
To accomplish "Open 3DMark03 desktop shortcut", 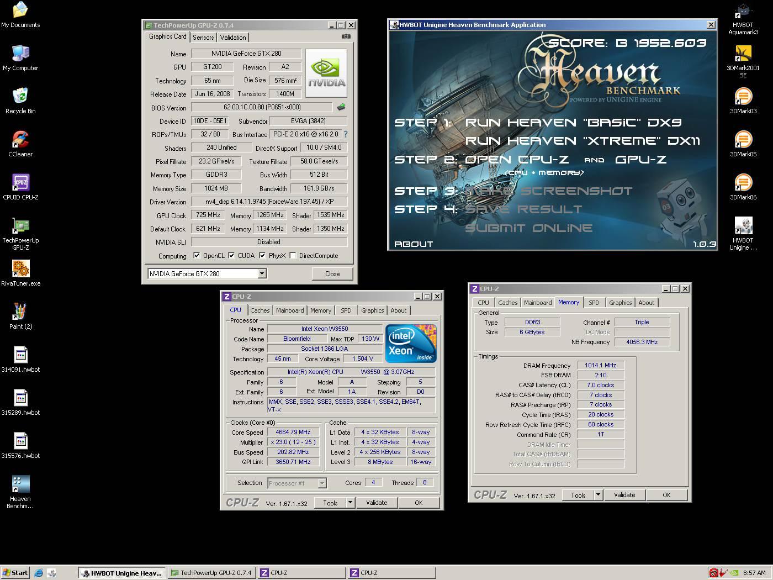I will 743,101.
